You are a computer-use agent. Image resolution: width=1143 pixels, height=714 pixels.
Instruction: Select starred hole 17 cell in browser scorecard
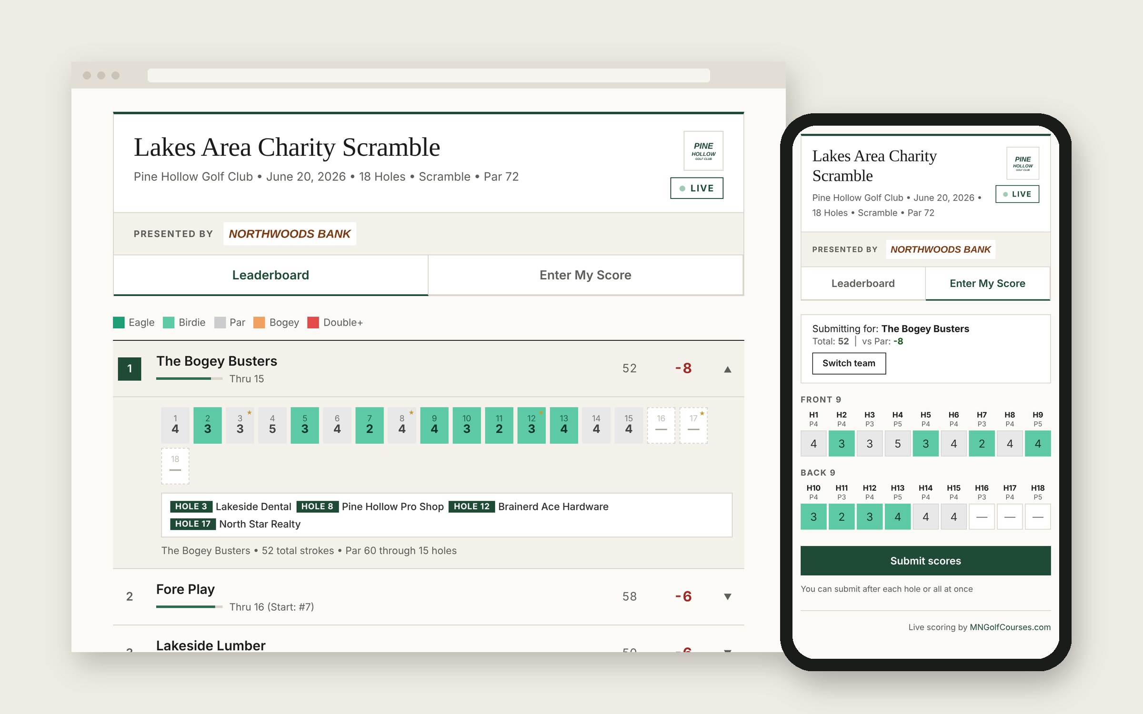tap(693, 425)
